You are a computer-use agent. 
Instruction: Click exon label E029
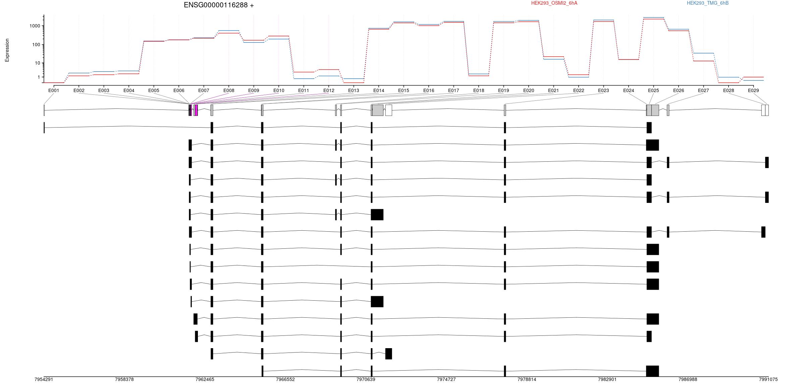[753, 90]
